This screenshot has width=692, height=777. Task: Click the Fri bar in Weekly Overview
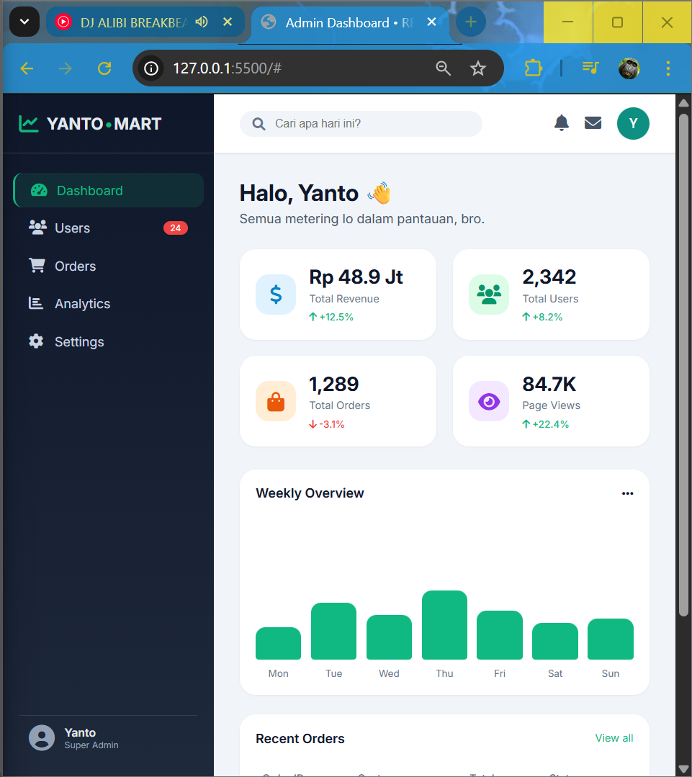coord(499,635)
